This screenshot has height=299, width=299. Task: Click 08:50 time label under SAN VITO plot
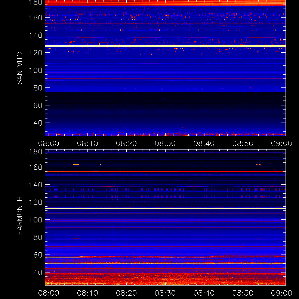[243, 144]
